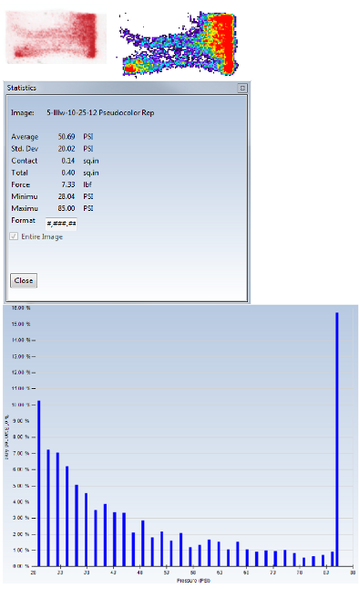
Task: Click the Std. Dev value 20.02
Action: [x=67, y=149]
